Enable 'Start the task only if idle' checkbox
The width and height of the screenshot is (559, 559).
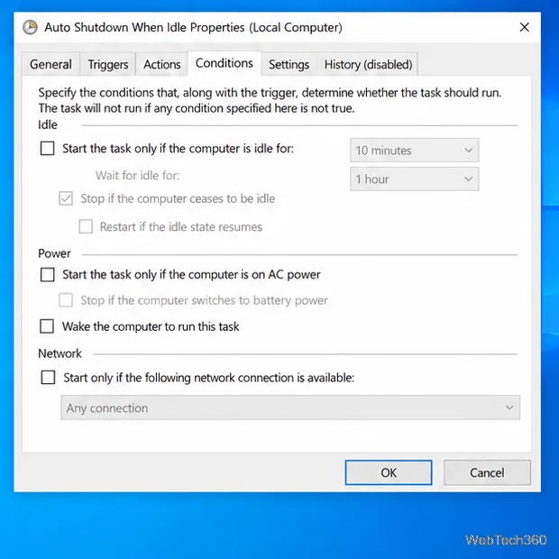(48, 148)
